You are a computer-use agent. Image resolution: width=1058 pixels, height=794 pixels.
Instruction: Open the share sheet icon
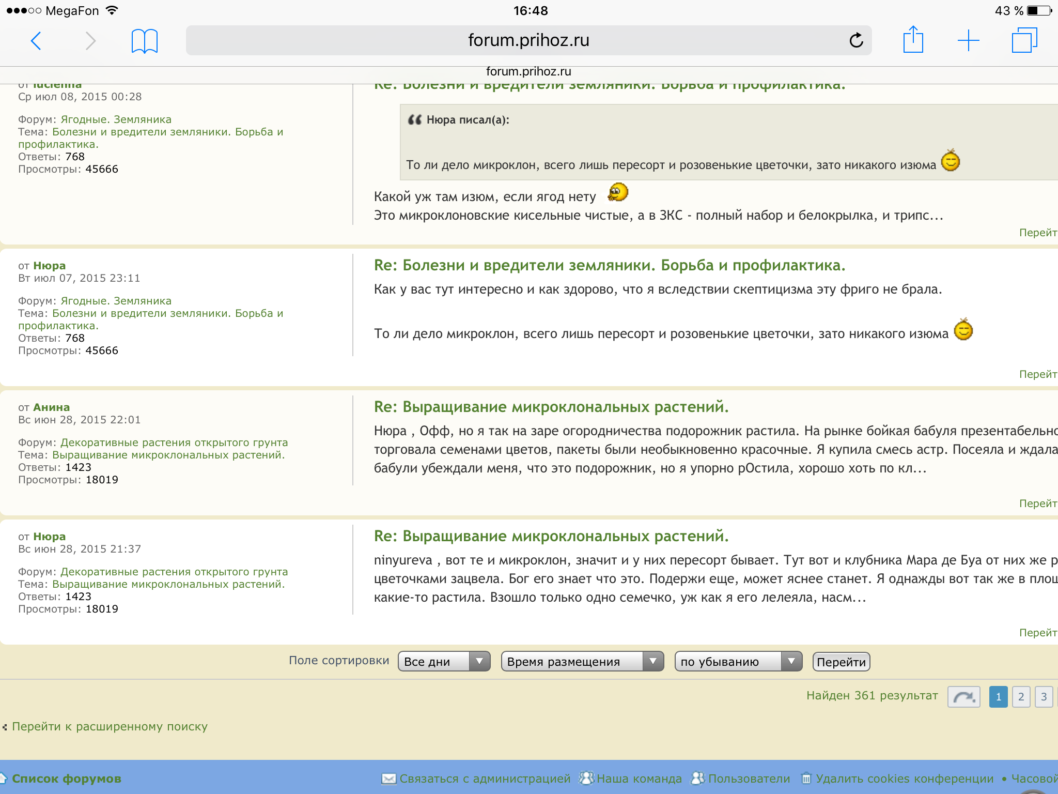tap(913, 40)
